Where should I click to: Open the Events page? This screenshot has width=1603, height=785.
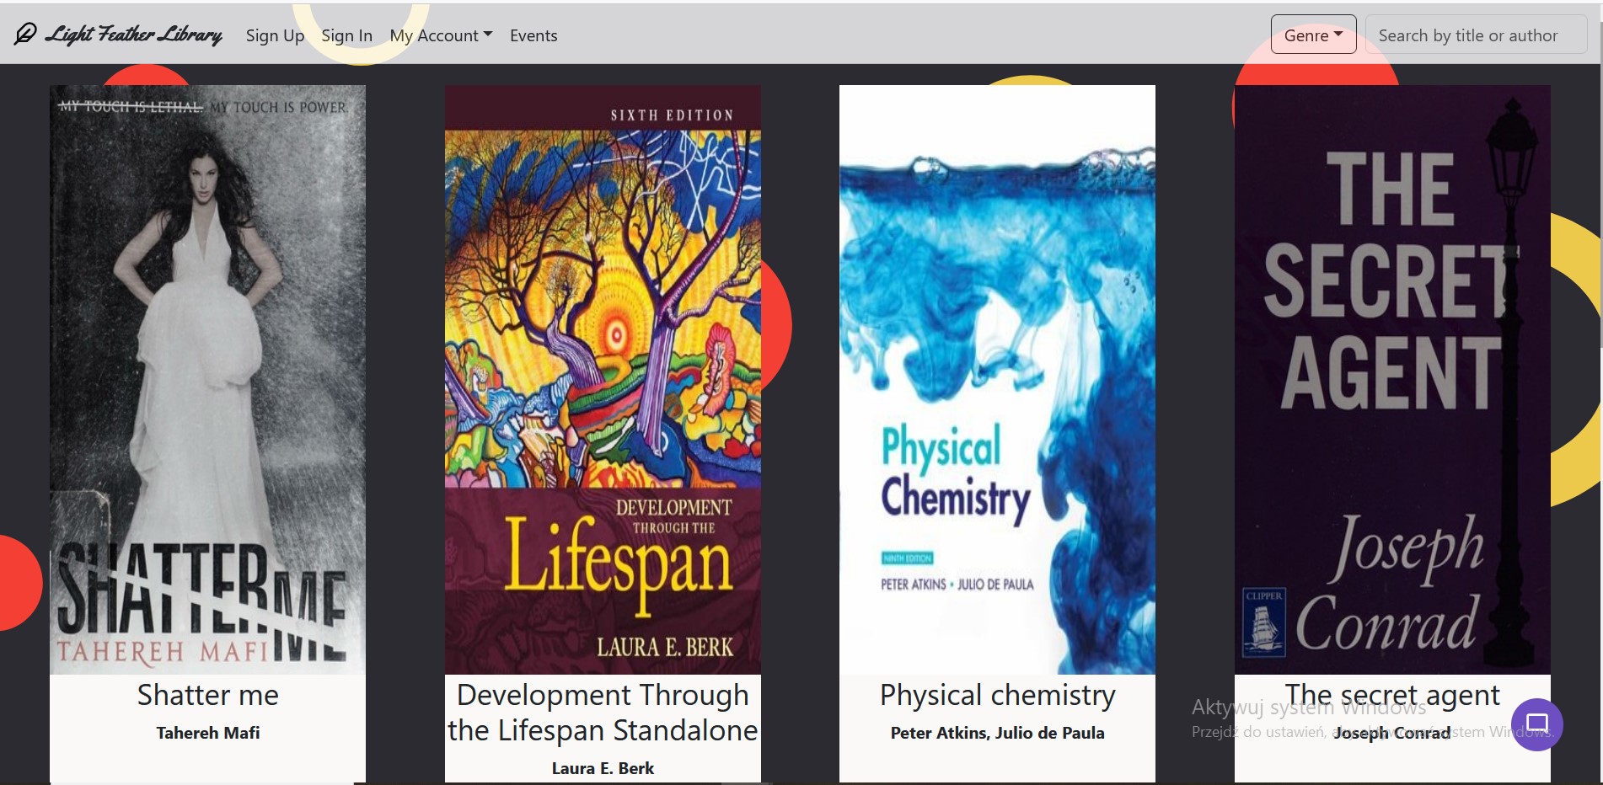(x=533, y=35)
